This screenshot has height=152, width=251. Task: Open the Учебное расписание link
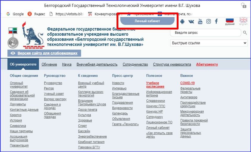tap(155, 85)
